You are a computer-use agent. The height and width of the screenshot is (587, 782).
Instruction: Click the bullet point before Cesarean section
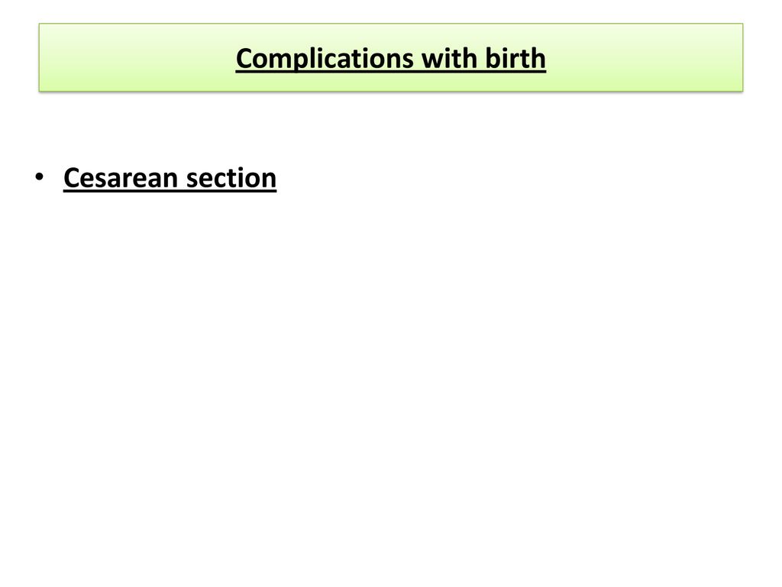40,177
